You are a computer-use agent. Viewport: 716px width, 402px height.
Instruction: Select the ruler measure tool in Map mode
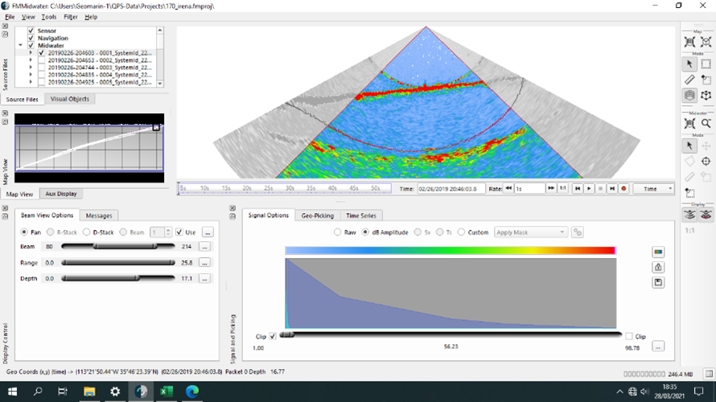(689, 80)
